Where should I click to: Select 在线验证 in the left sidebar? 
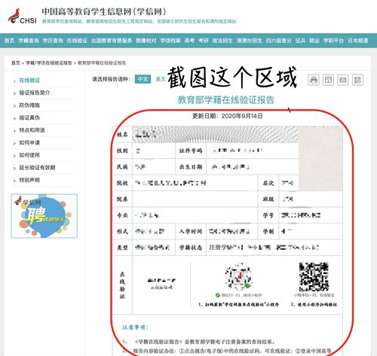(x=29, y=81)
